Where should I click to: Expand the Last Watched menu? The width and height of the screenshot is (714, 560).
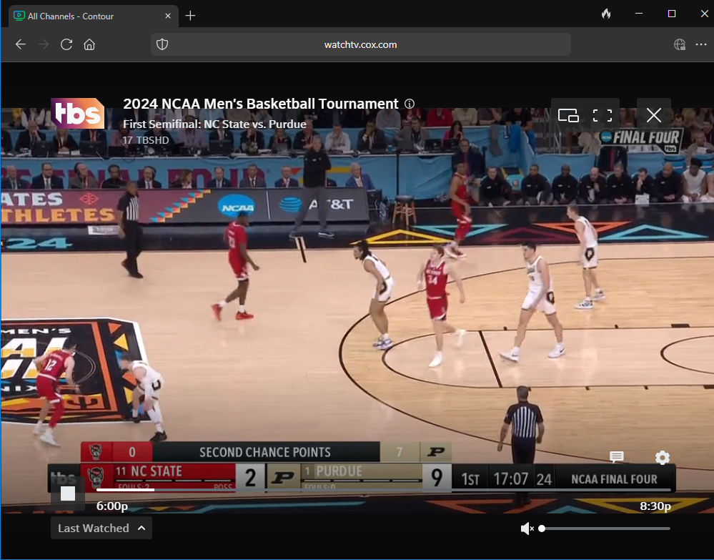[101, 528]
